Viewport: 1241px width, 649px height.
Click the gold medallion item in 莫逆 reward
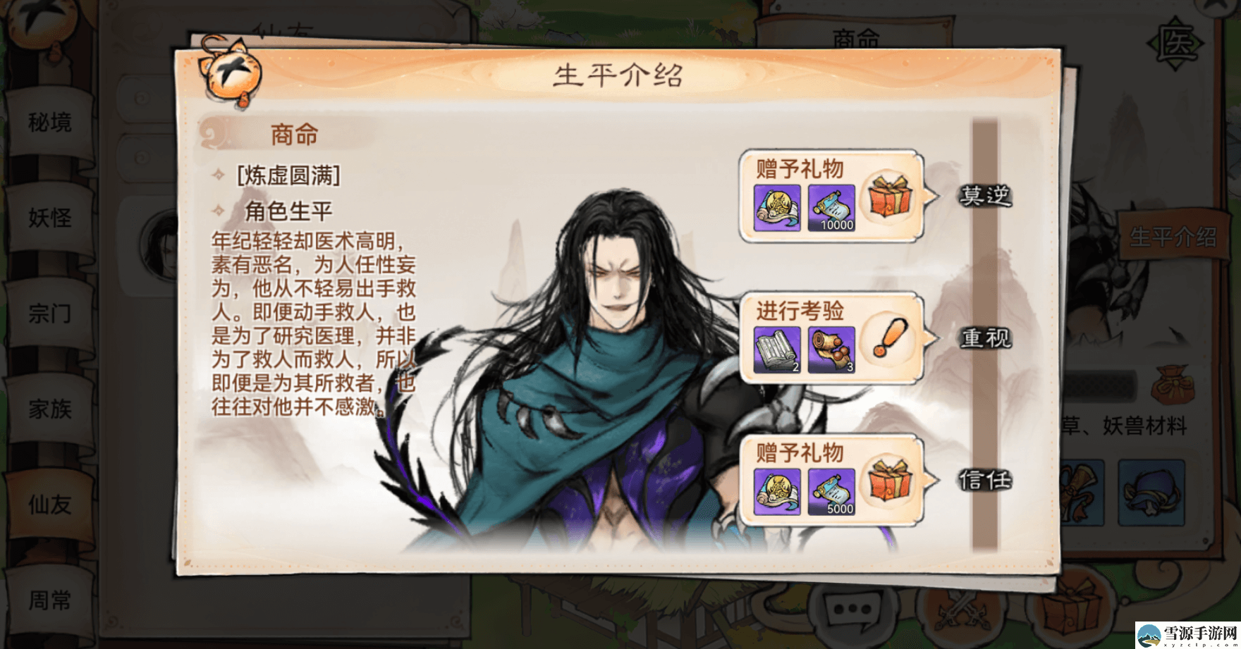click(777, 208)
